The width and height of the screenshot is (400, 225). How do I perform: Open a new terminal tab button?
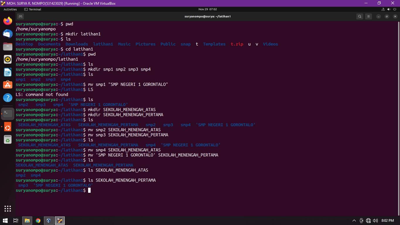20,16
